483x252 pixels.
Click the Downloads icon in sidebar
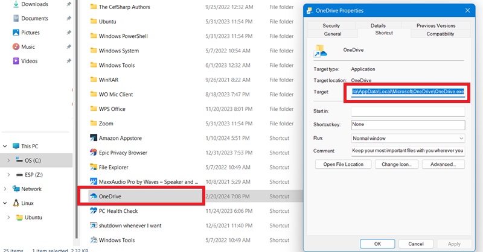[x=16, y=4]
